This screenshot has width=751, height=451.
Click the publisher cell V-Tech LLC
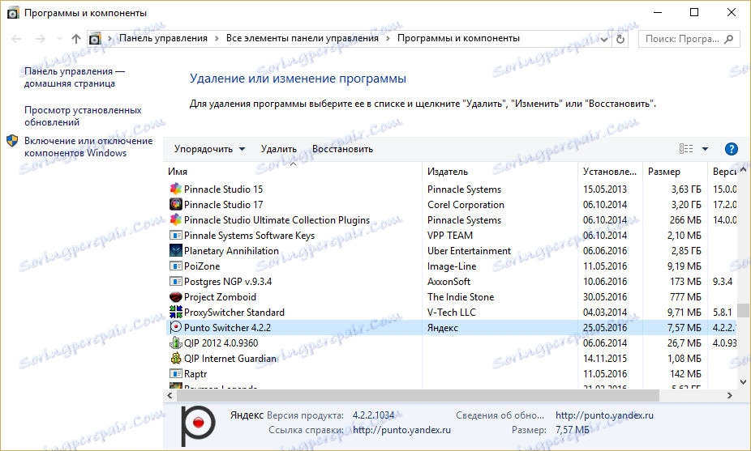click(452, 313)
